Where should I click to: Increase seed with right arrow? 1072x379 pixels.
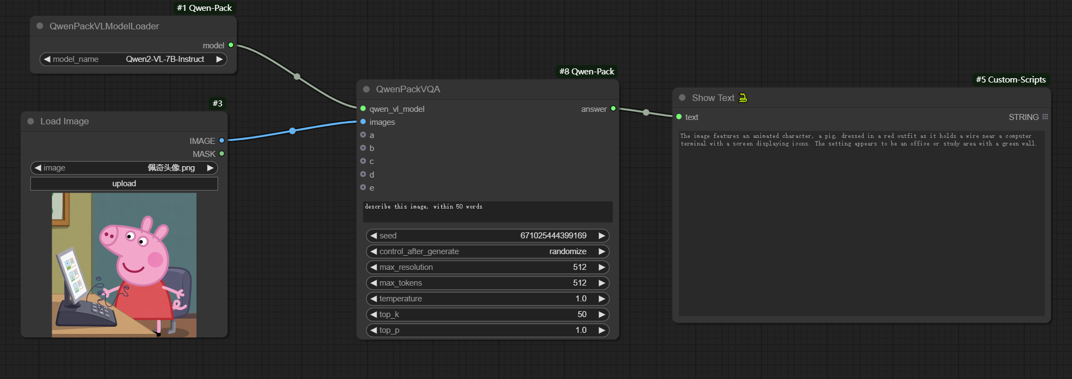601,236
